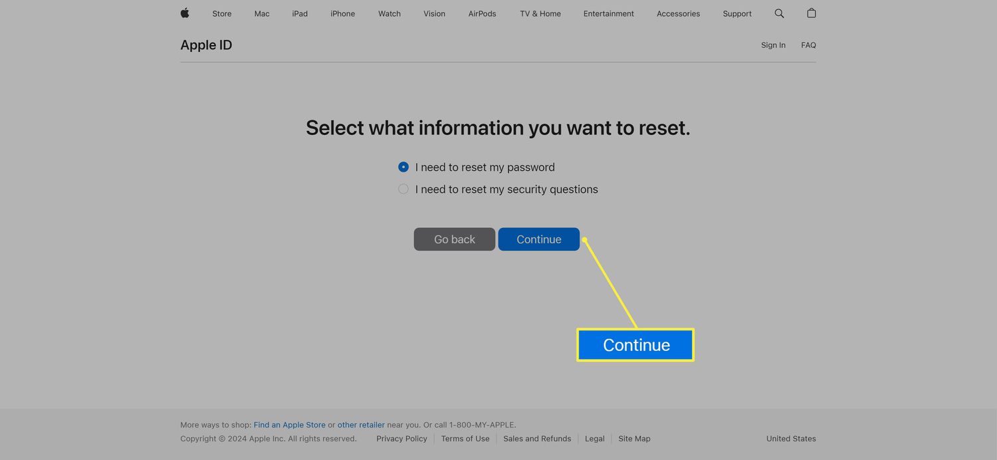Open the AirPods menu item
997x460 pixels.
click(482, 14)
